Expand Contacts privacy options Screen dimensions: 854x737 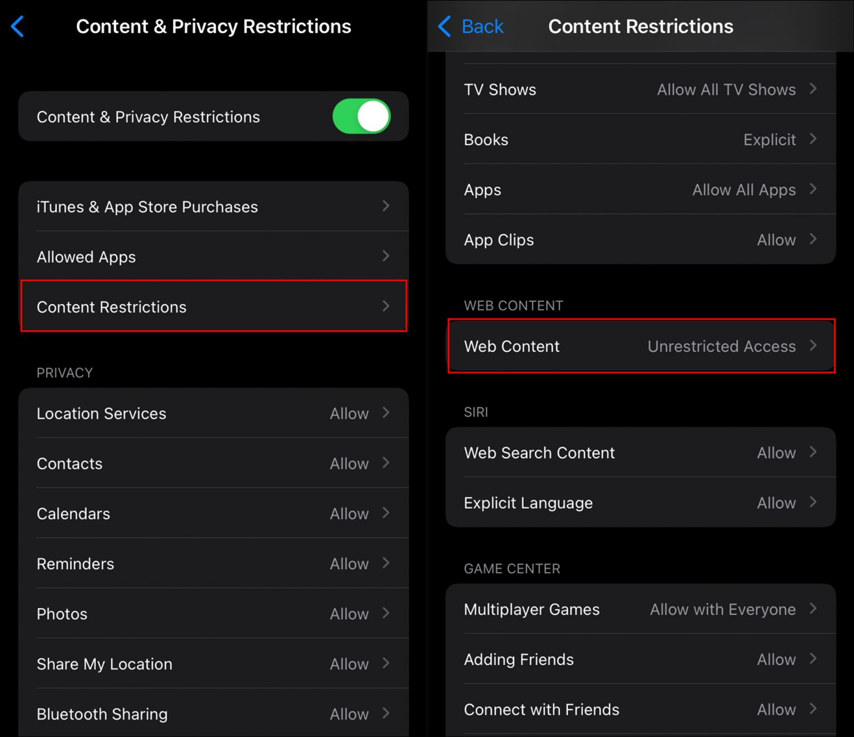point(213,463)
